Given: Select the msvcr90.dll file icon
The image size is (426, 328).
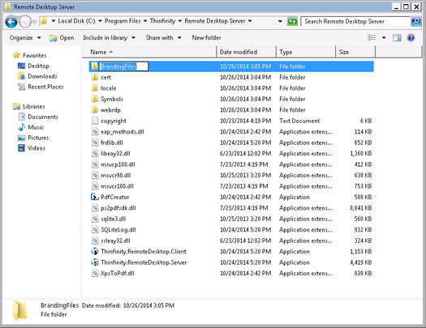Looking at the screenshot, I should (95, 175).
